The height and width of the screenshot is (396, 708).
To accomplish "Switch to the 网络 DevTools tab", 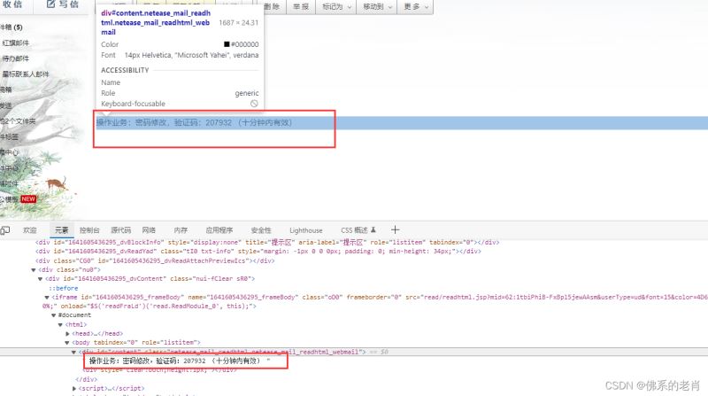I will pyautogui.click(x=149, y=230).
